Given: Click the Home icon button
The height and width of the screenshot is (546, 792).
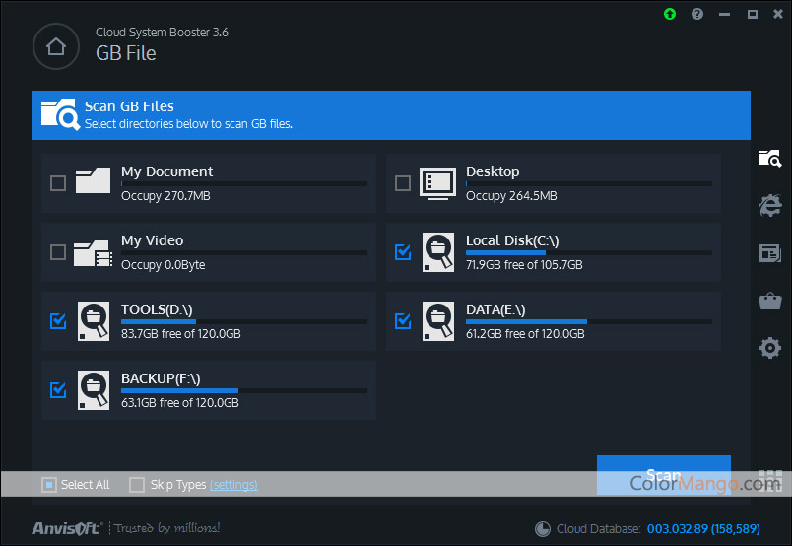Looking at the screenshot, I should 56,45.
